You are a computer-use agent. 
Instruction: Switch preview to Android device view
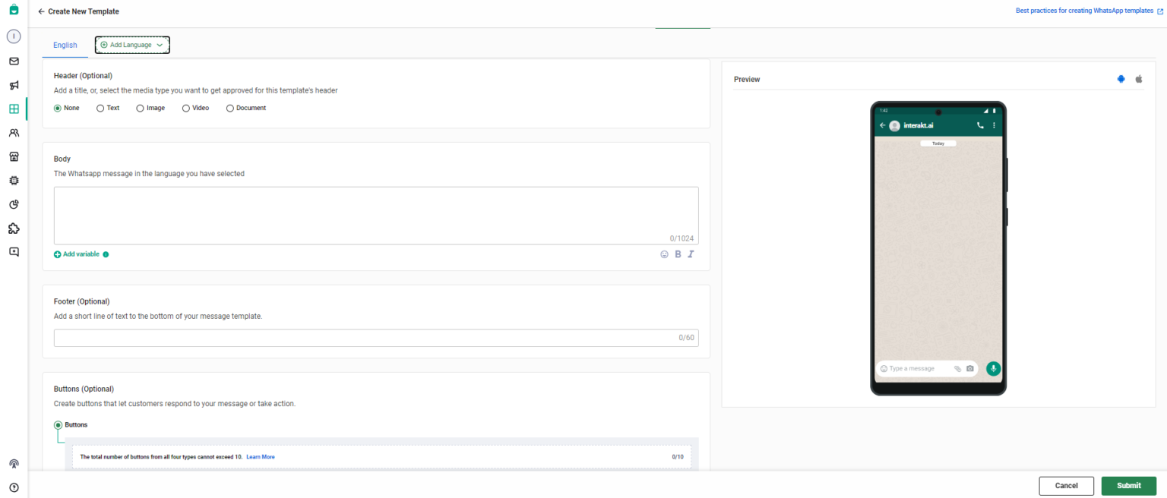click(1121, 78)
